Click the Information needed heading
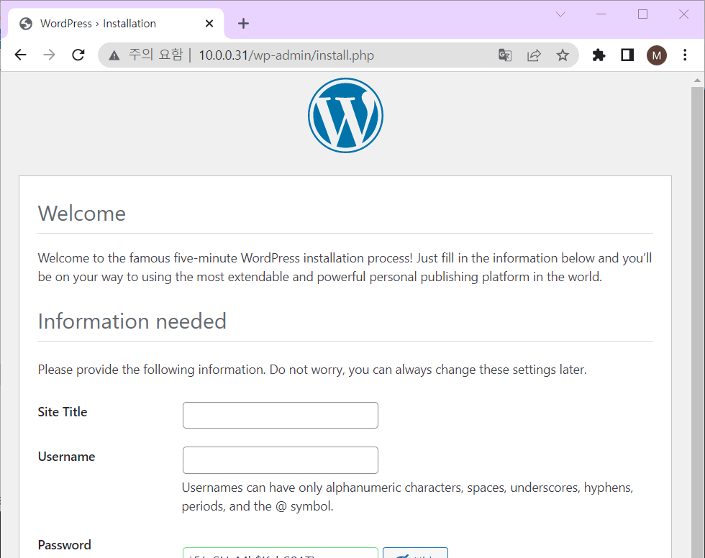This screenshot has height=558, width=705. pyautogui.click(x=132, y=321)
